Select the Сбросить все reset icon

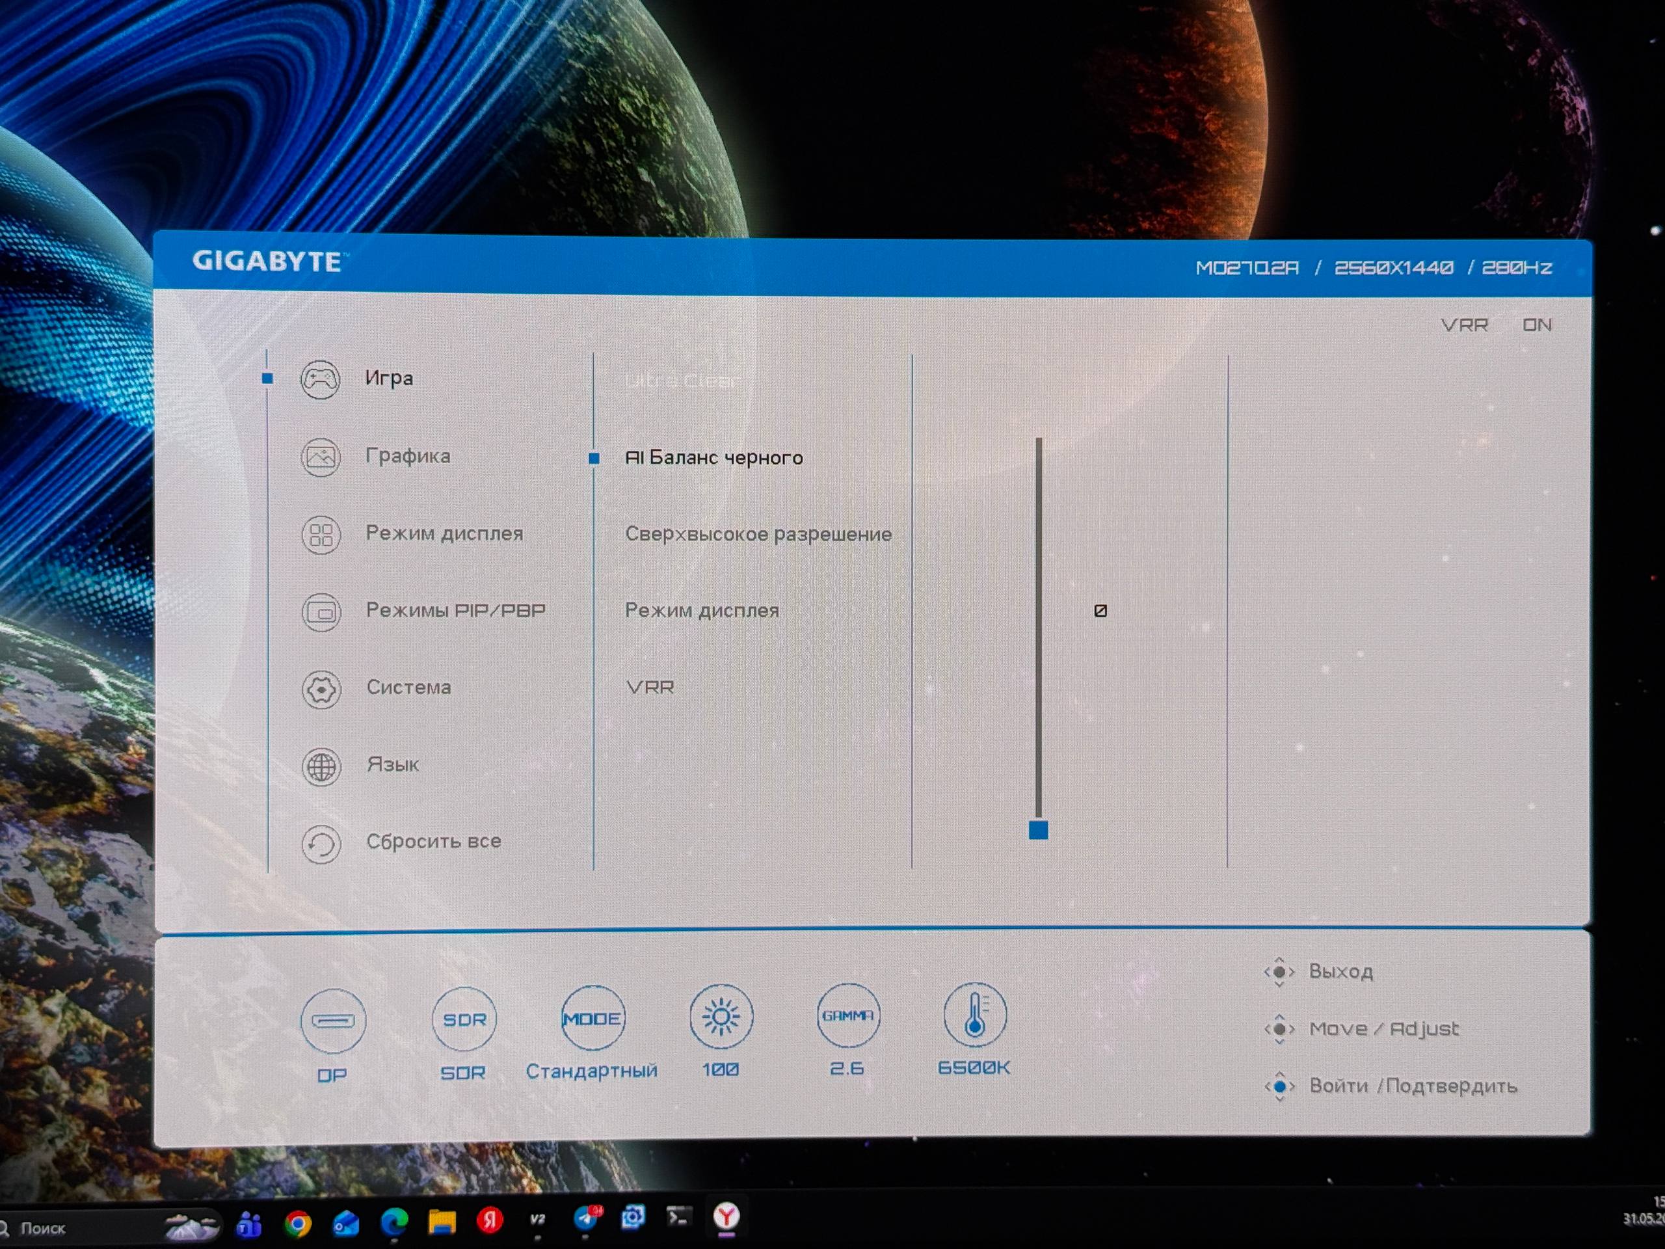[321, 843]
